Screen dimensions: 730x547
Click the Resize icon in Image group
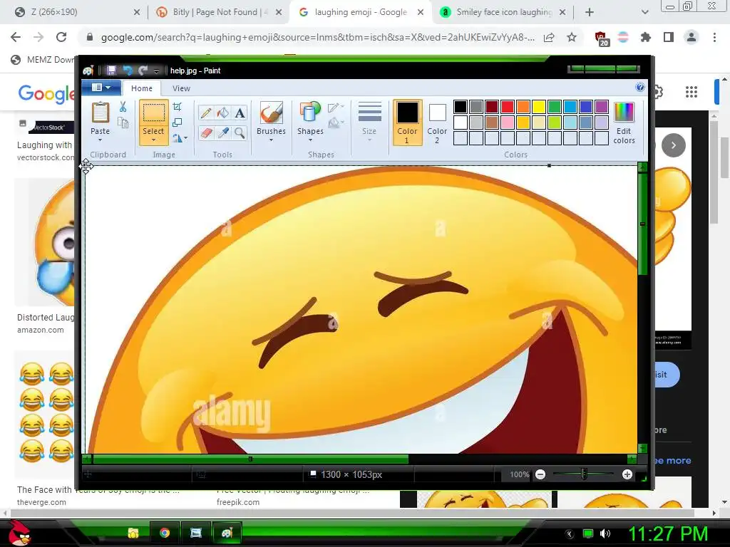coord(177,123)
